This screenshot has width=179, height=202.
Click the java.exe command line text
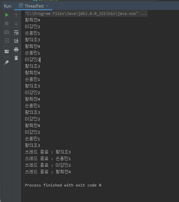pyautogui.click(x=81, y=14)
